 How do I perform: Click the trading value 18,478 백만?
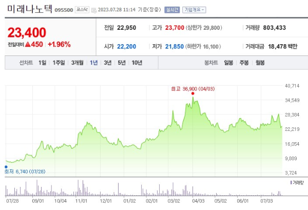click(x=283, y=47)
